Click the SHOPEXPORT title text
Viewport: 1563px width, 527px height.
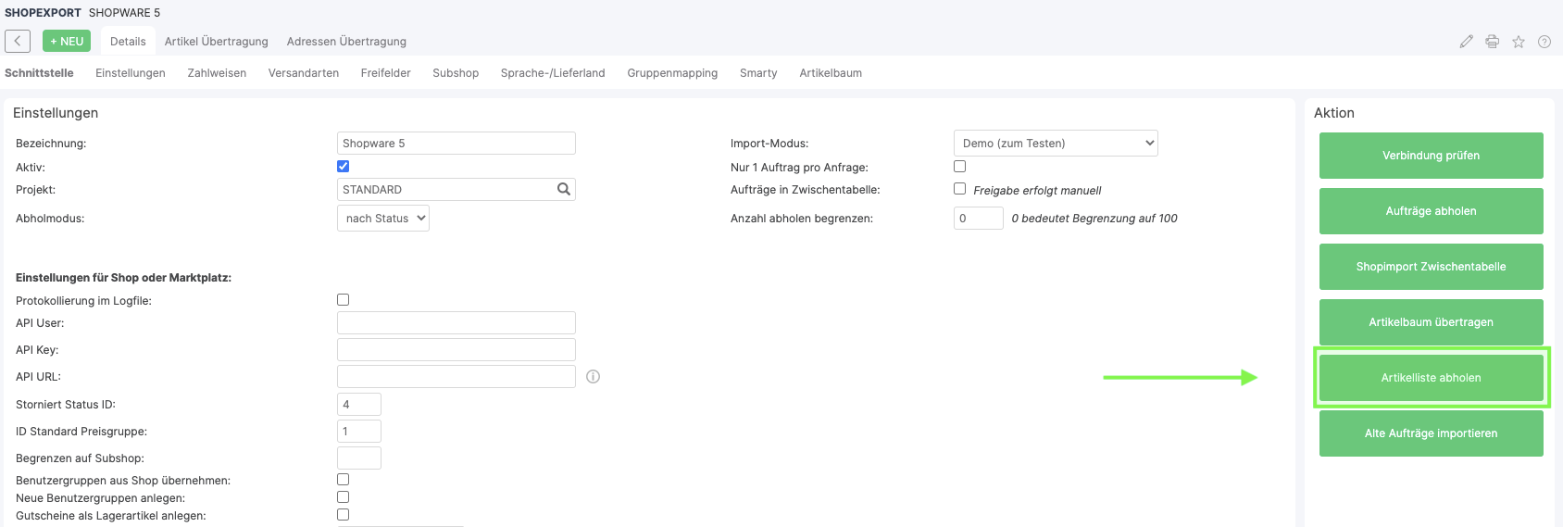(43, 13)
